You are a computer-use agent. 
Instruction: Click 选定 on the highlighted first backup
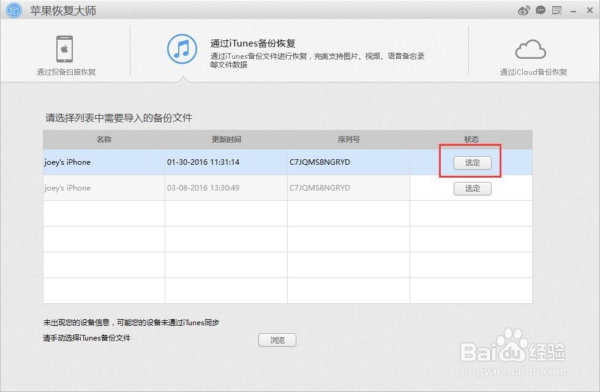(x=472, y=162)
